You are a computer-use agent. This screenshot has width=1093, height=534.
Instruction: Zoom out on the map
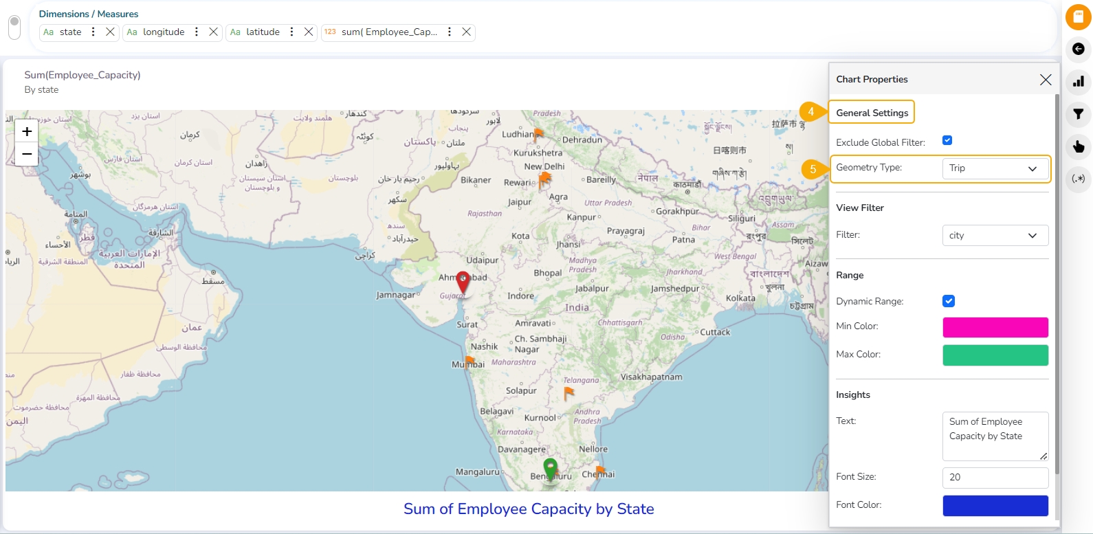pos(27,154)
